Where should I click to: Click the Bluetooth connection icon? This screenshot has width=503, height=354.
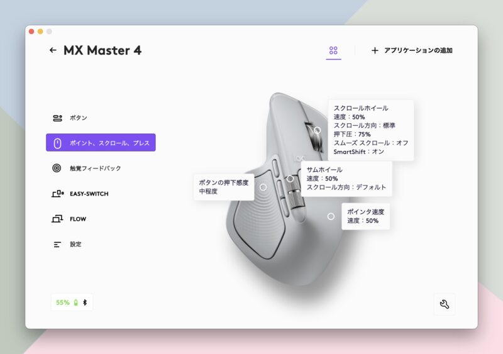(86, 302)
